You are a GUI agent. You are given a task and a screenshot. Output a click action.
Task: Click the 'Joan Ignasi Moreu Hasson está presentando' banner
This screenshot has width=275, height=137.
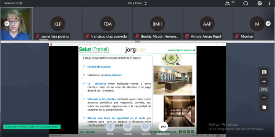pos(32,127)
